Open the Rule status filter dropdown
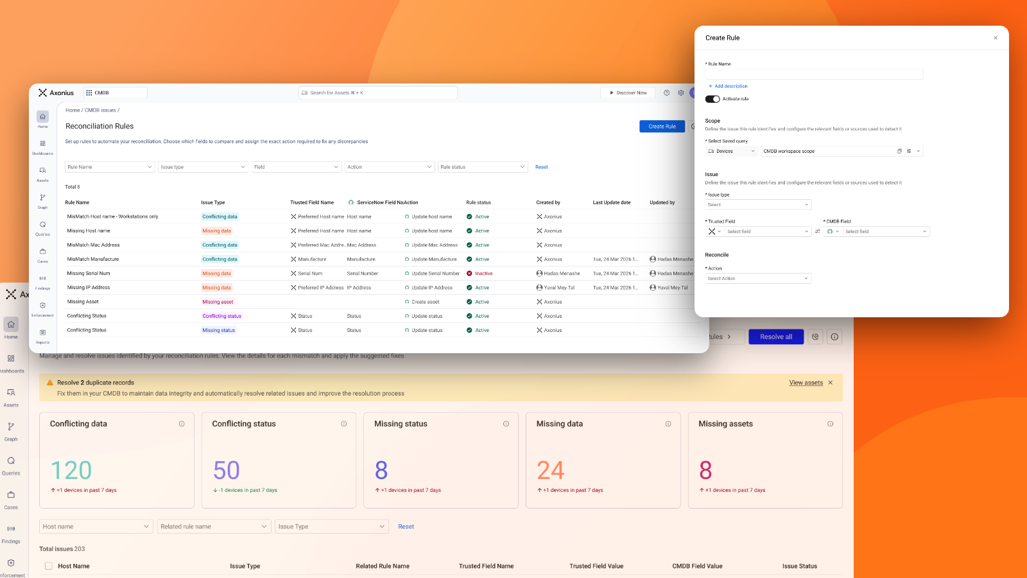Screen dimensions: 1027x578 coord(483,167)
